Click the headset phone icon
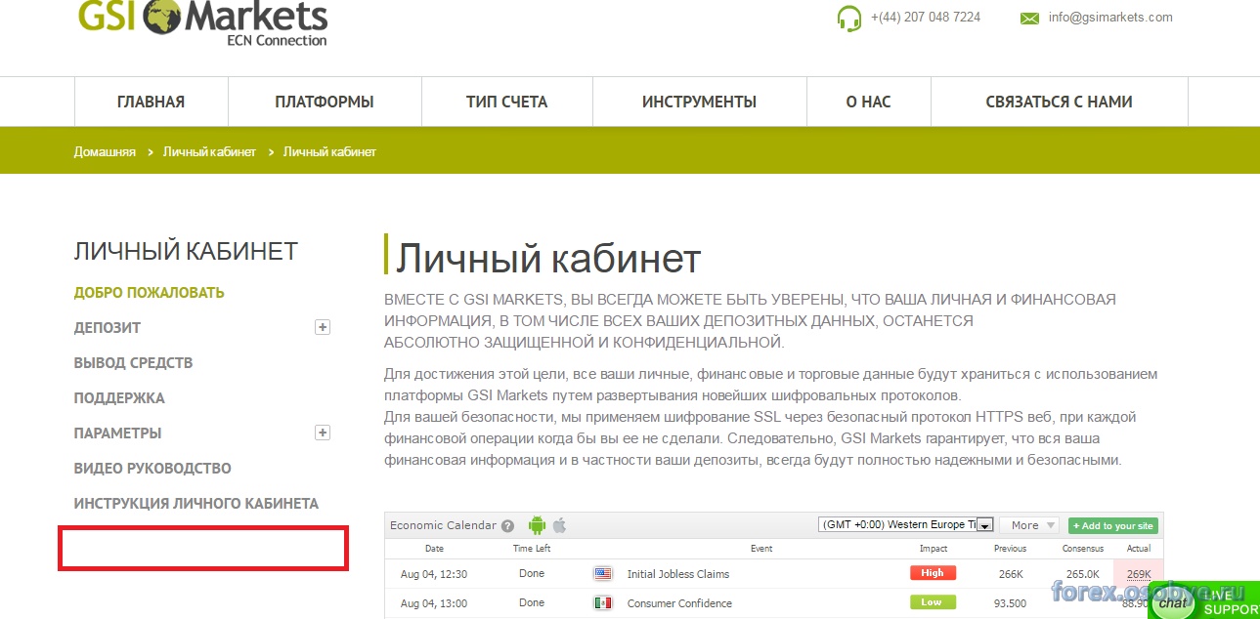Viewport: 1260px width, 619px height. click(848, 19)
